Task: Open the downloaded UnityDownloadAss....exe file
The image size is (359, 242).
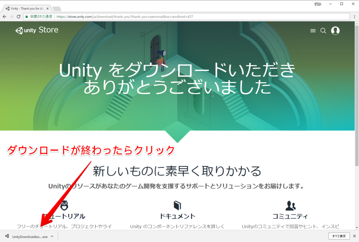Action: (30, 236)
